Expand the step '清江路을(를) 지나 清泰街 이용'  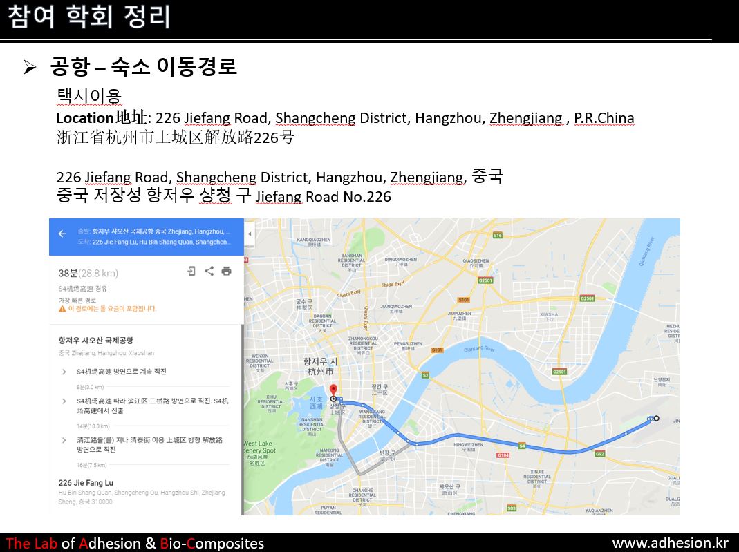[x=64, y=440]
